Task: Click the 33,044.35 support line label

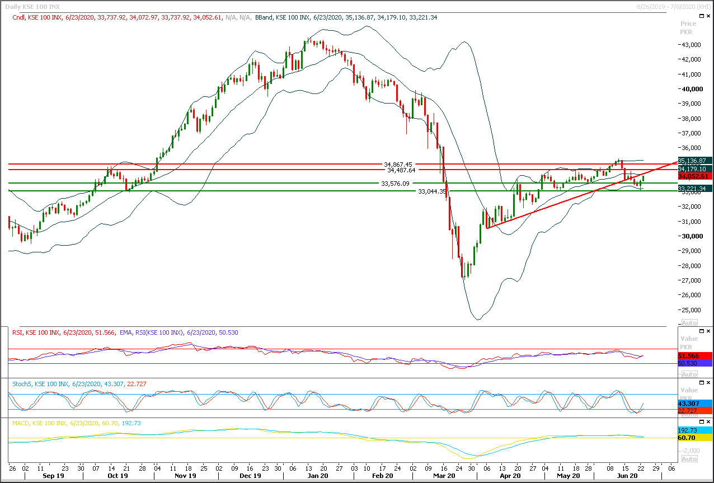Action: click(433, 191)
